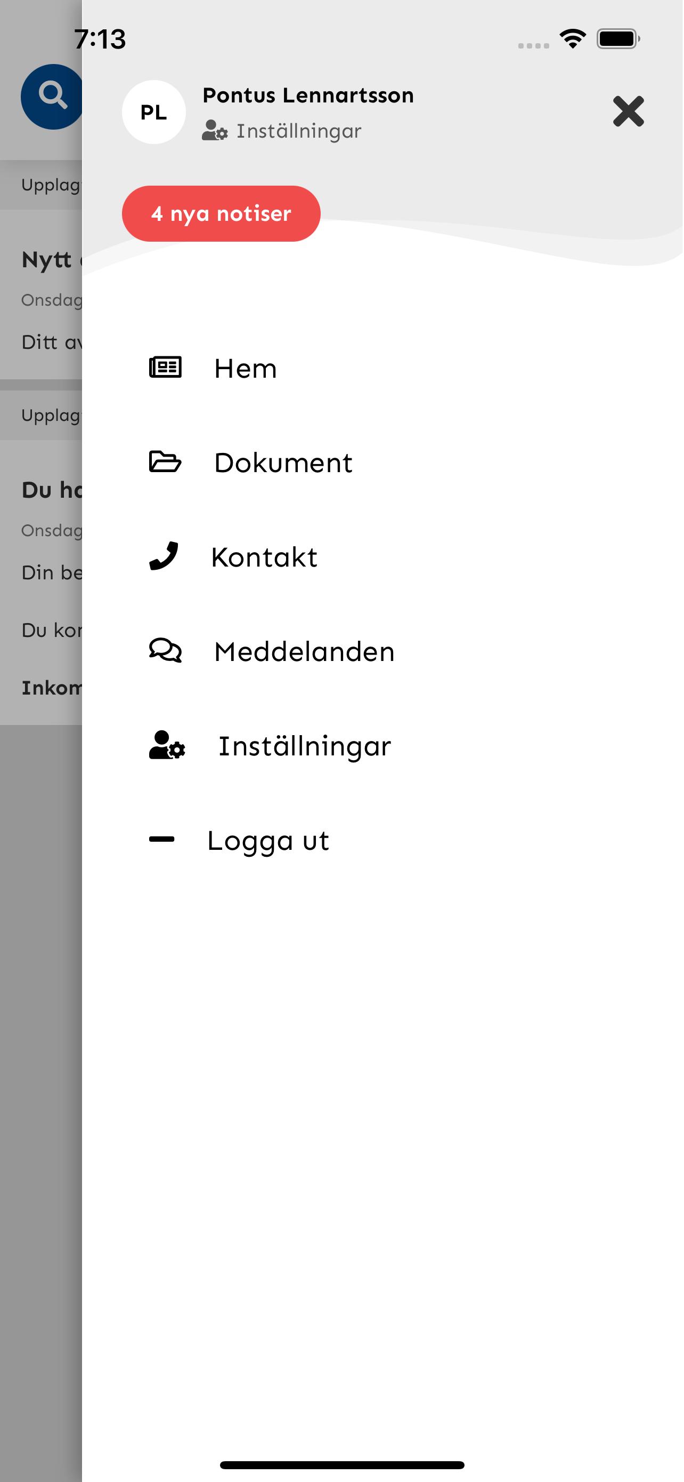This screenshot has width=684, height=1482.
Task: Tap the Inställningar link under Pontus Lennartsson
Action: click(299, 131)
